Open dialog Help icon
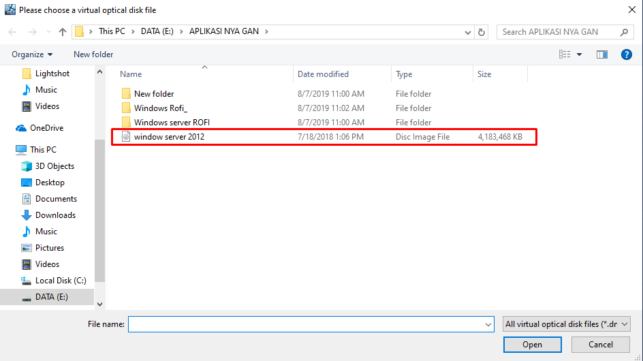Image resolution: width=643 pixels, height=361 pixels. (x=626, y=54)
